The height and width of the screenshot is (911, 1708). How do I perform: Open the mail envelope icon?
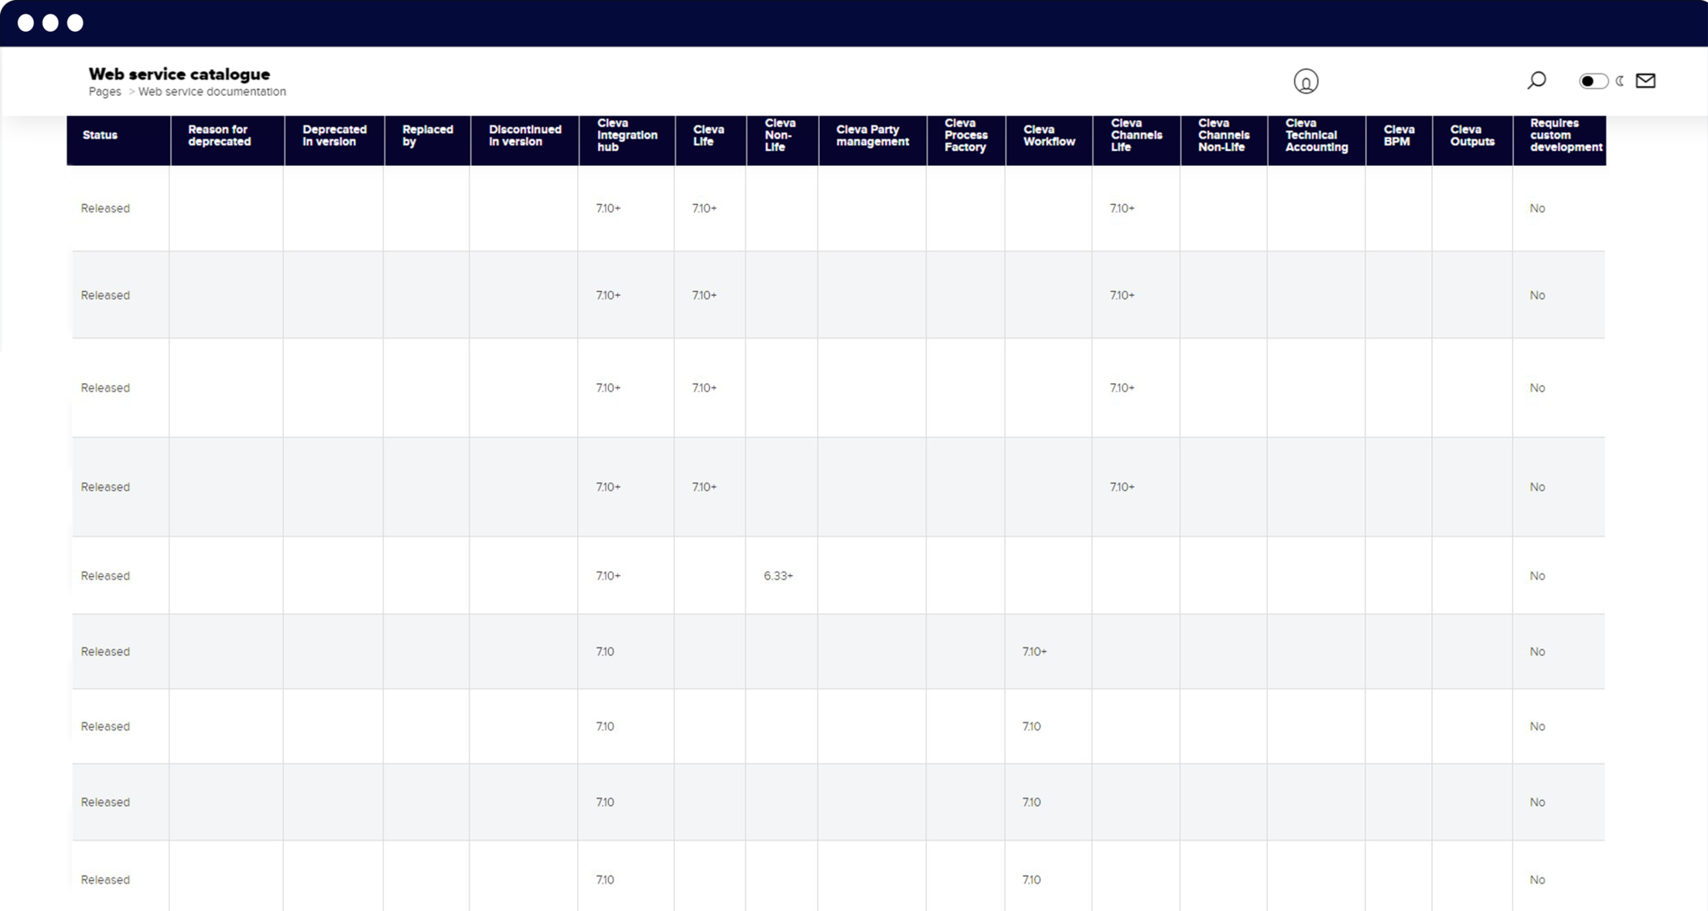[1645, 81]
